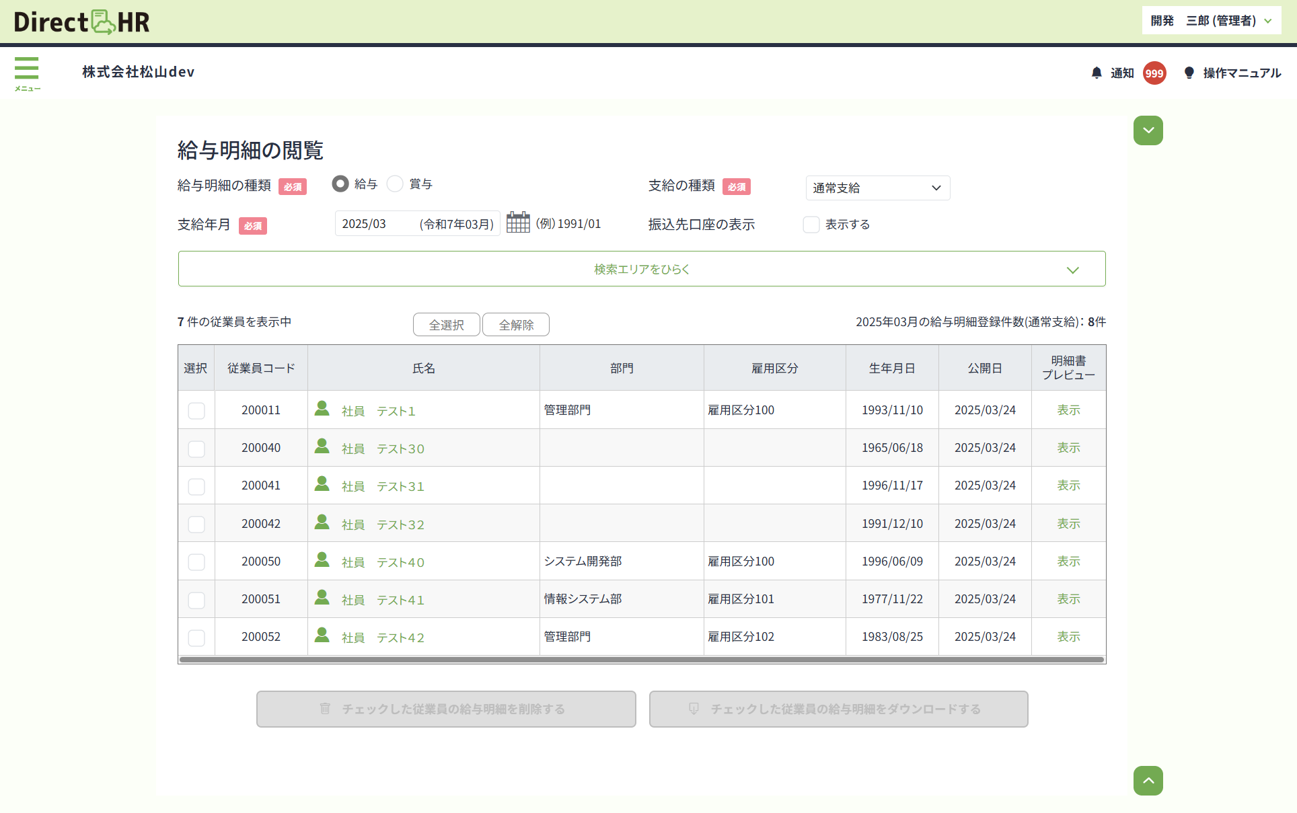Click the table's horizontal scrollbar
Screen dimensions: 1297x813
[641, 660]
